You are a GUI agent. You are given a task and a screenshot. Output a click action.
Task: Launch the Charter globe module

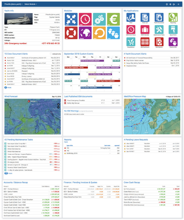click(85, 33)
